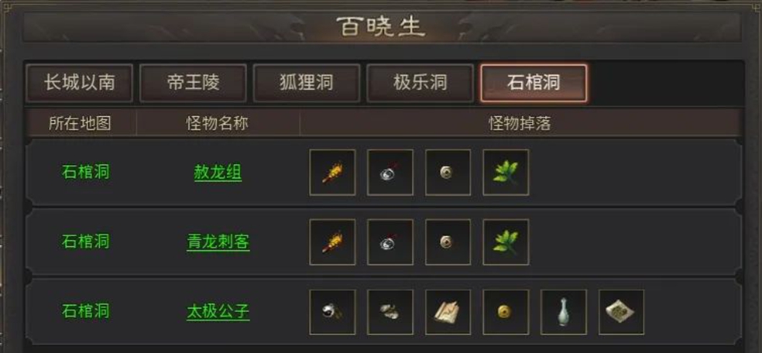Click the green herb drop for 青龙刺客

(506, 242)
